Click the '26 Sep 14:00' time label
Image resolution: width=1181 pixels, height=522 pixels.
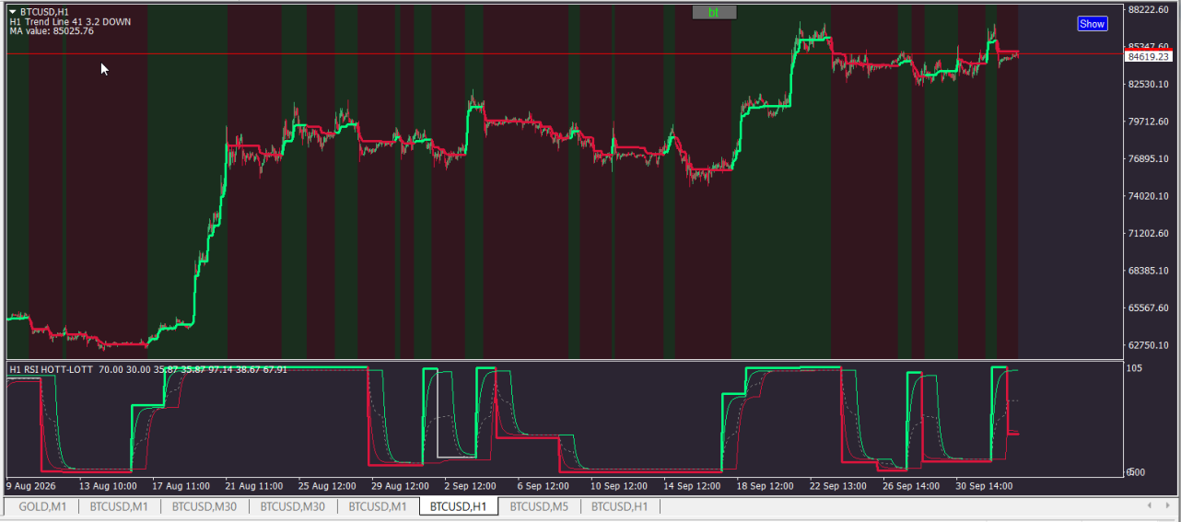910,485
